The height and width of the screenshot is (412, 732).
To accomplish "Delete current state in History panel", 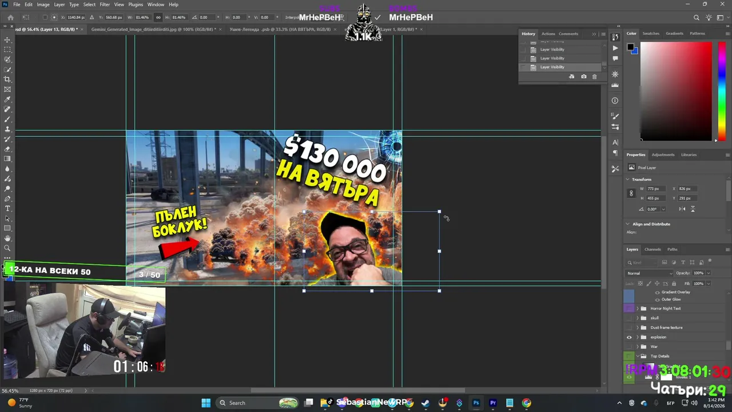I will pyautogui.click(x=594, y=76).
